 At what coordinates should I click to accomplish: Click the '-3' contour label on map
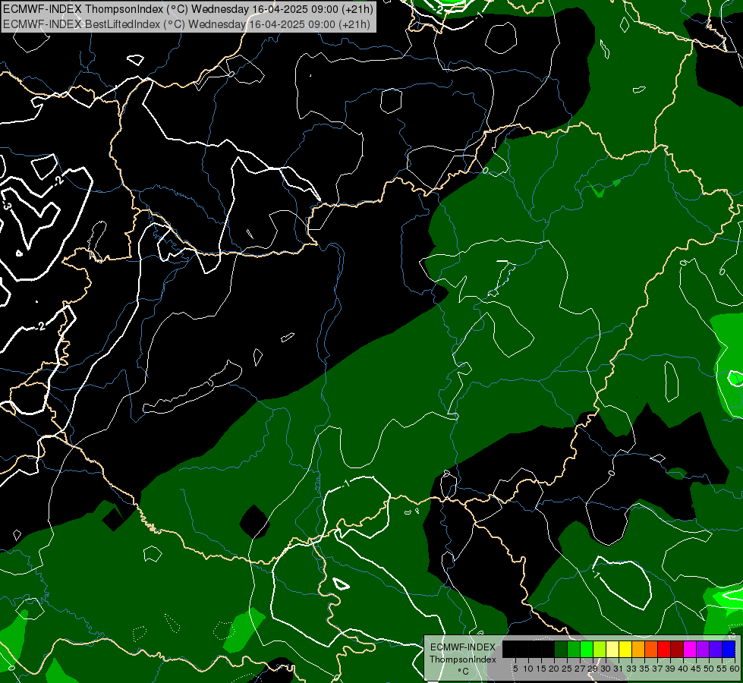tap(6, 205)
